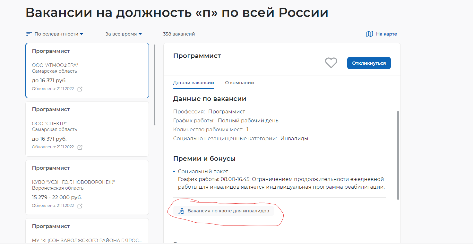
Task: Click the Премии и бонусы section heading
Action: [204, 159]
